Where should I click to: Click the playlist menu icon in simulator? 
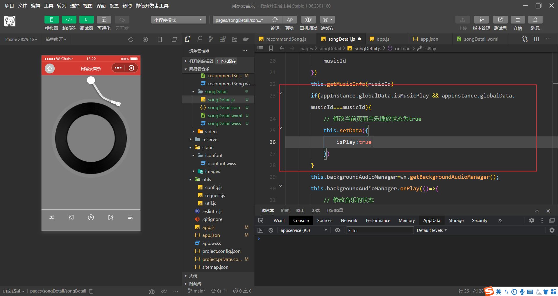[130, 217]
